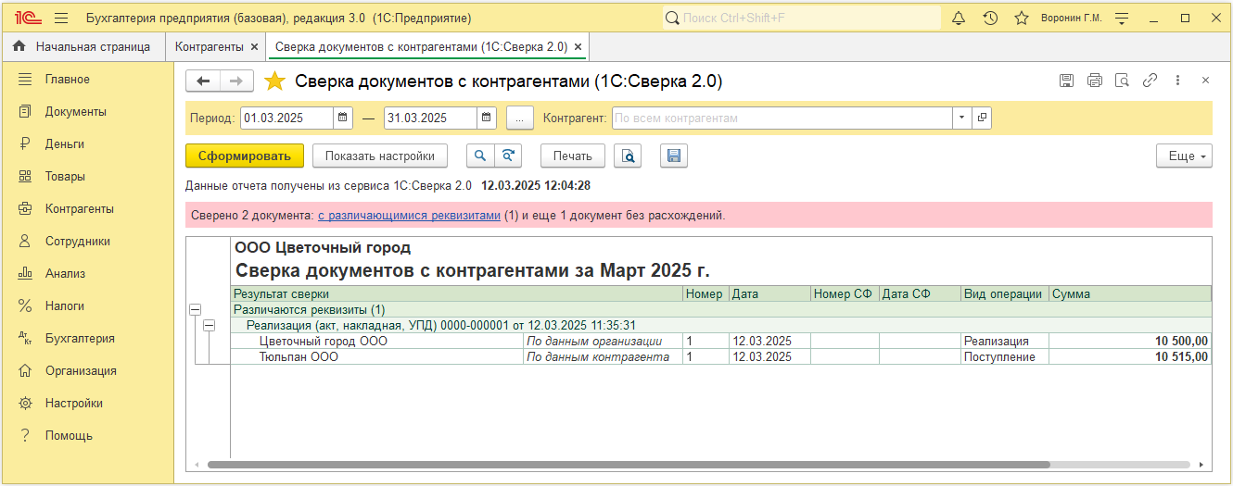This screenshot has height=486, width=1233.
Task: Close the Сверка документов tab
Action: point(578,46)
